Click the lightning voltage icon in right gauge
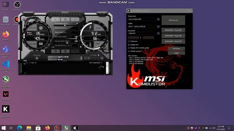The height and width of the screenshot is (131, 234). click(x=90, y=27)
